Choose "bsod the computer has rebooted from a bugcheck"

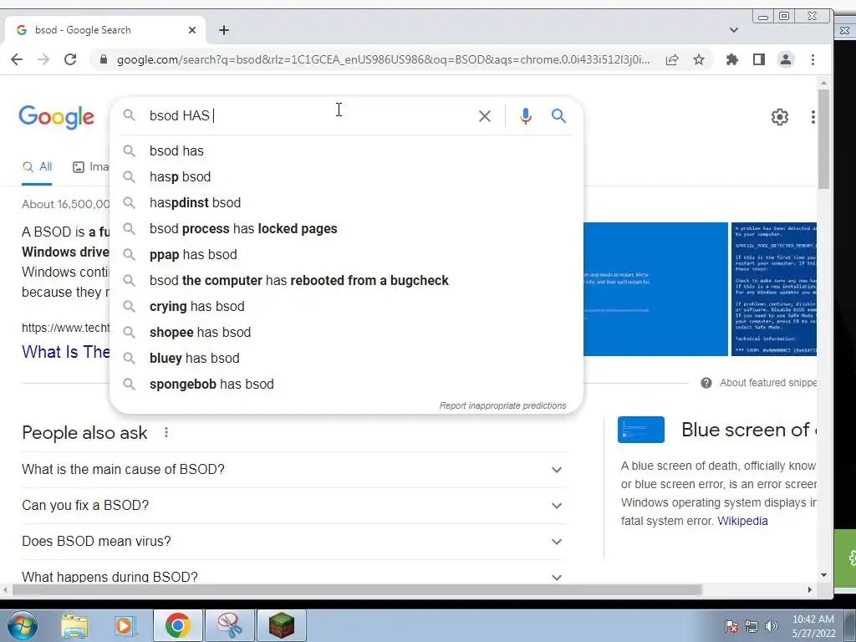(347, 281)
